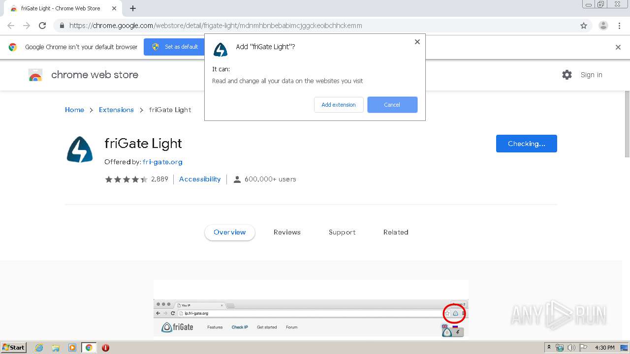Show hidden system tray icons
The image size is (630, 354).
pyautogui.click(x=549, y=348)
